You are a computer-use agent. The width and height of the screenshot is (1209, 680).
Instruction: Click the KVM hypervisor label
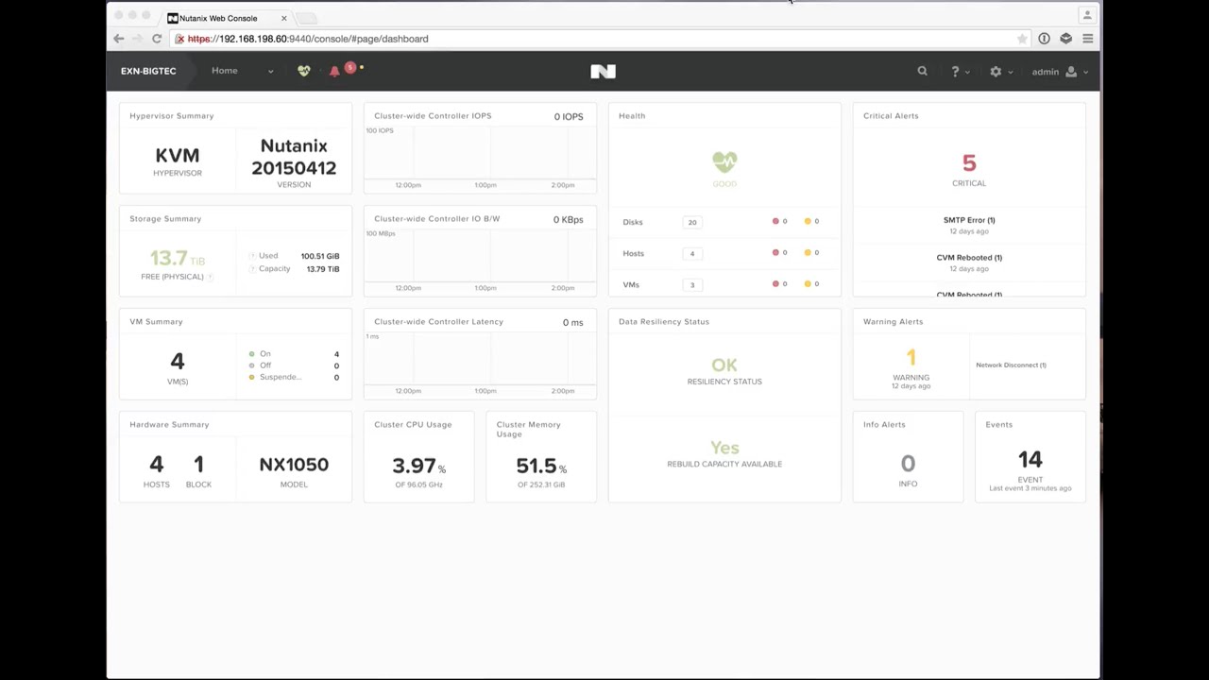tap(178, 156)
